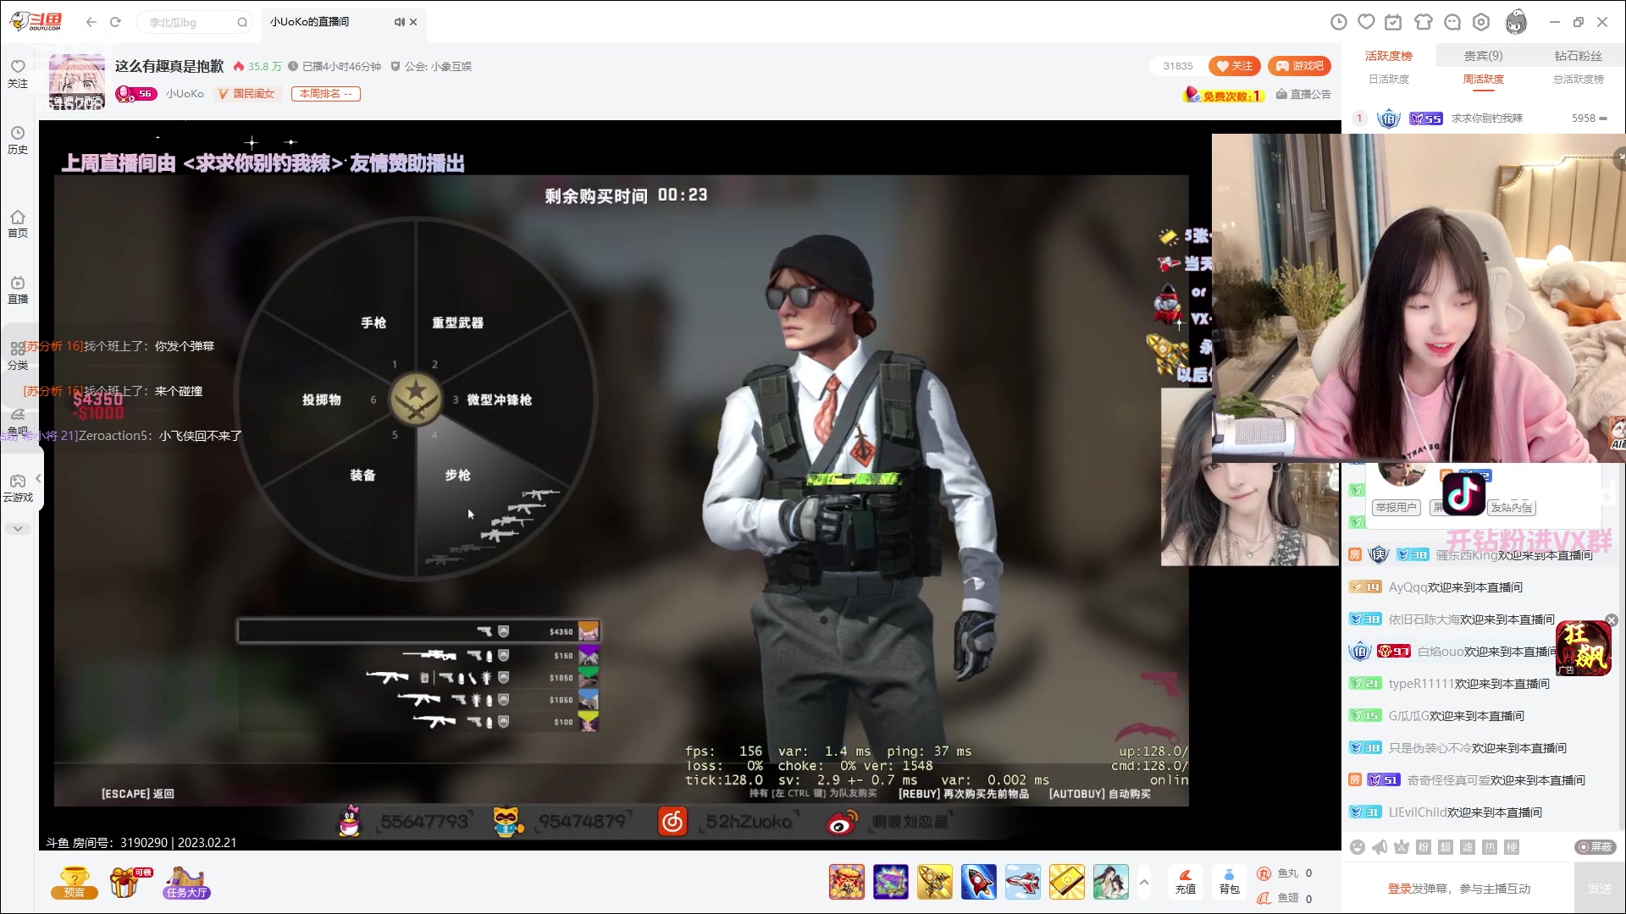
Task: Open the horn broadcast icon in chat toolbar
Action: click(x=1380, y=847)
